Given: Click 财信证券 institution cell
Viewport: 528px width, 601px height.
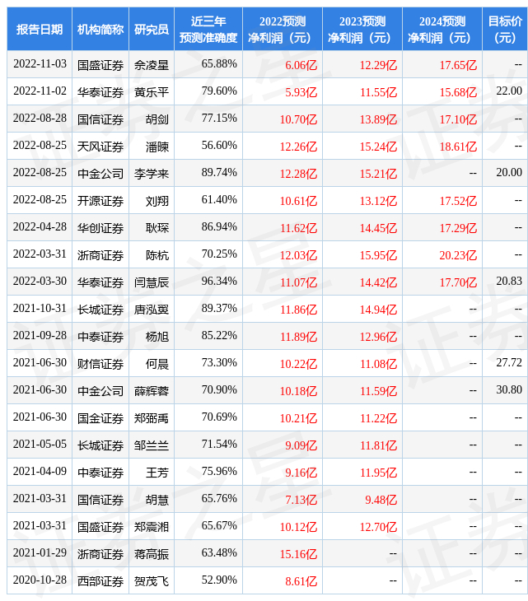Looking at the screenshot, I should coord(100,364).
